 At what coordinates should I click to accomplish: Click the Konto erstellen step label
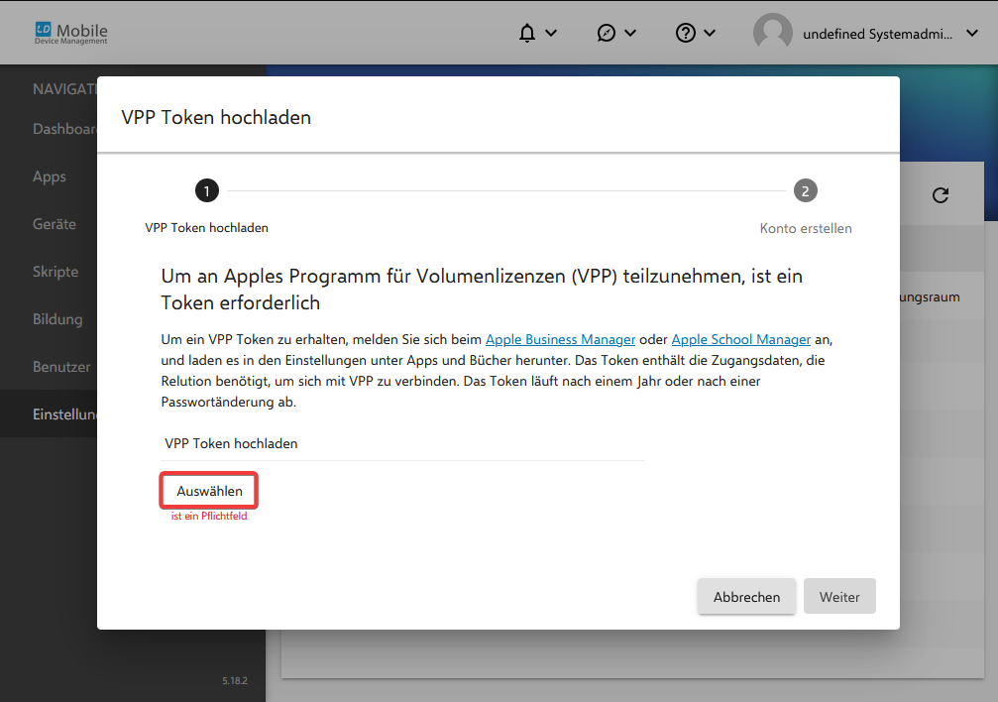tap(805, 228)
